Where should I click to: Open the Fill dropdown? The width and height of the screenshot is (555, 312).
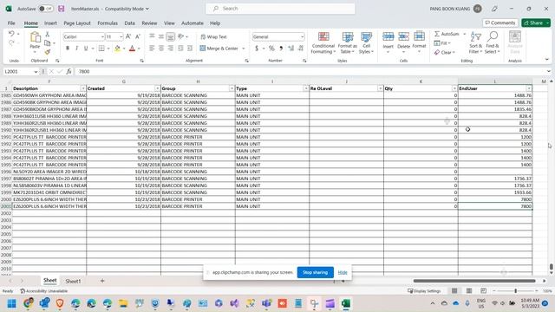coord(442,42)
